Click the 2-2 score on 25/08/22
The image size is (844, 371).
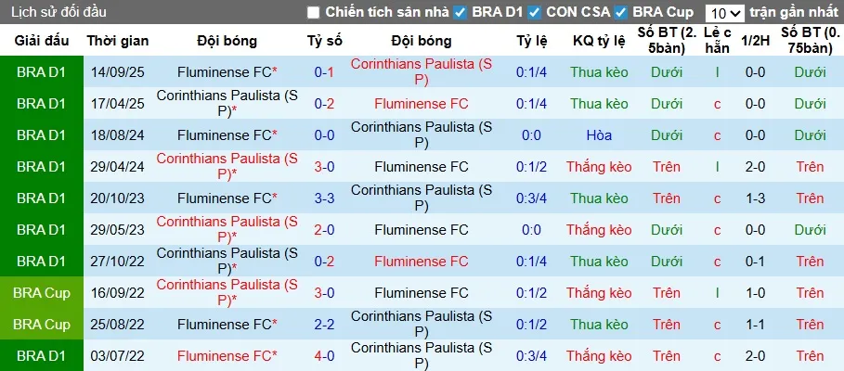pyautogui.click(x=324, y=325)
